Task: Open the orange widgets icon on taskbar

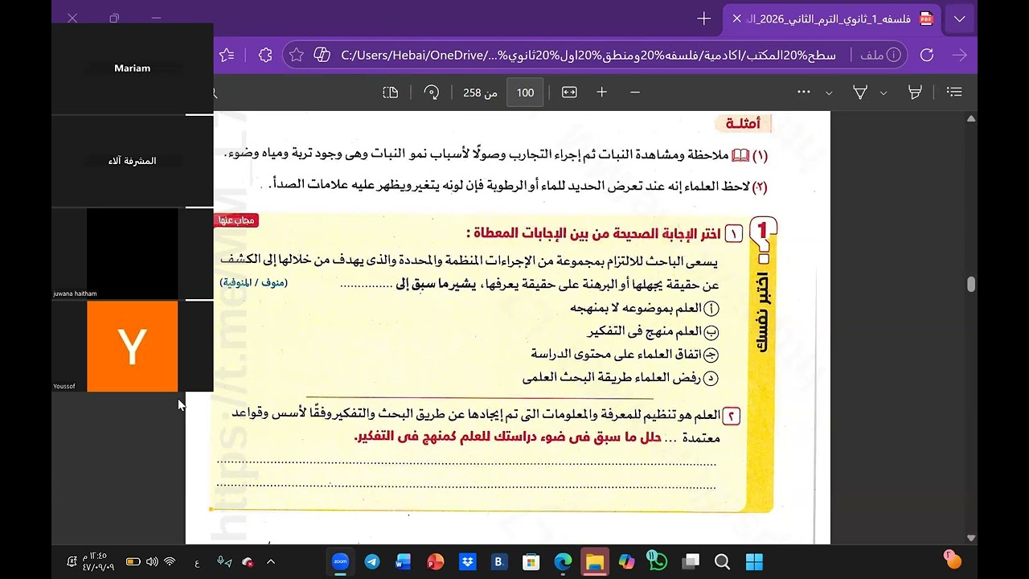Action: tap(952, 560)
